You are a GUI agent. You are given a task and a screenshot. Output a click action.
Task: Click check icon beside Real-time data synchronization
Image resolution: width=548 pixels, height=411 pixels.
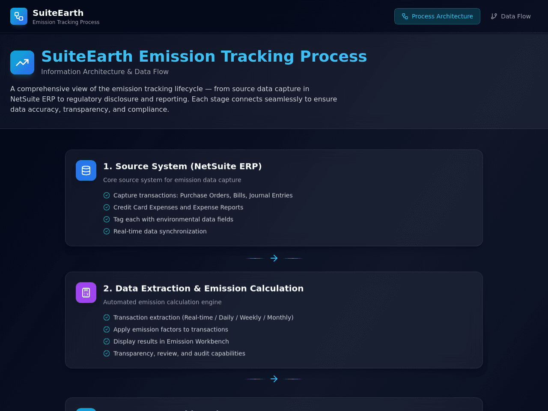coord(107,231)
